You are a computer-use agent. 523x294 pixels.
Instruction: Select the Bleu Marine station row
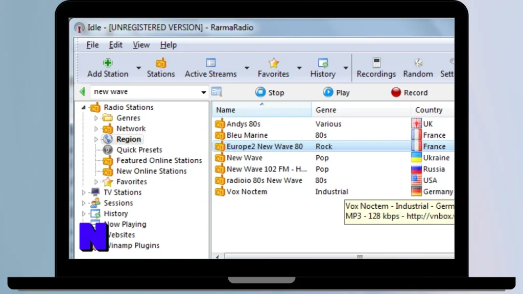pyautogui.click(x=333, y=135)
